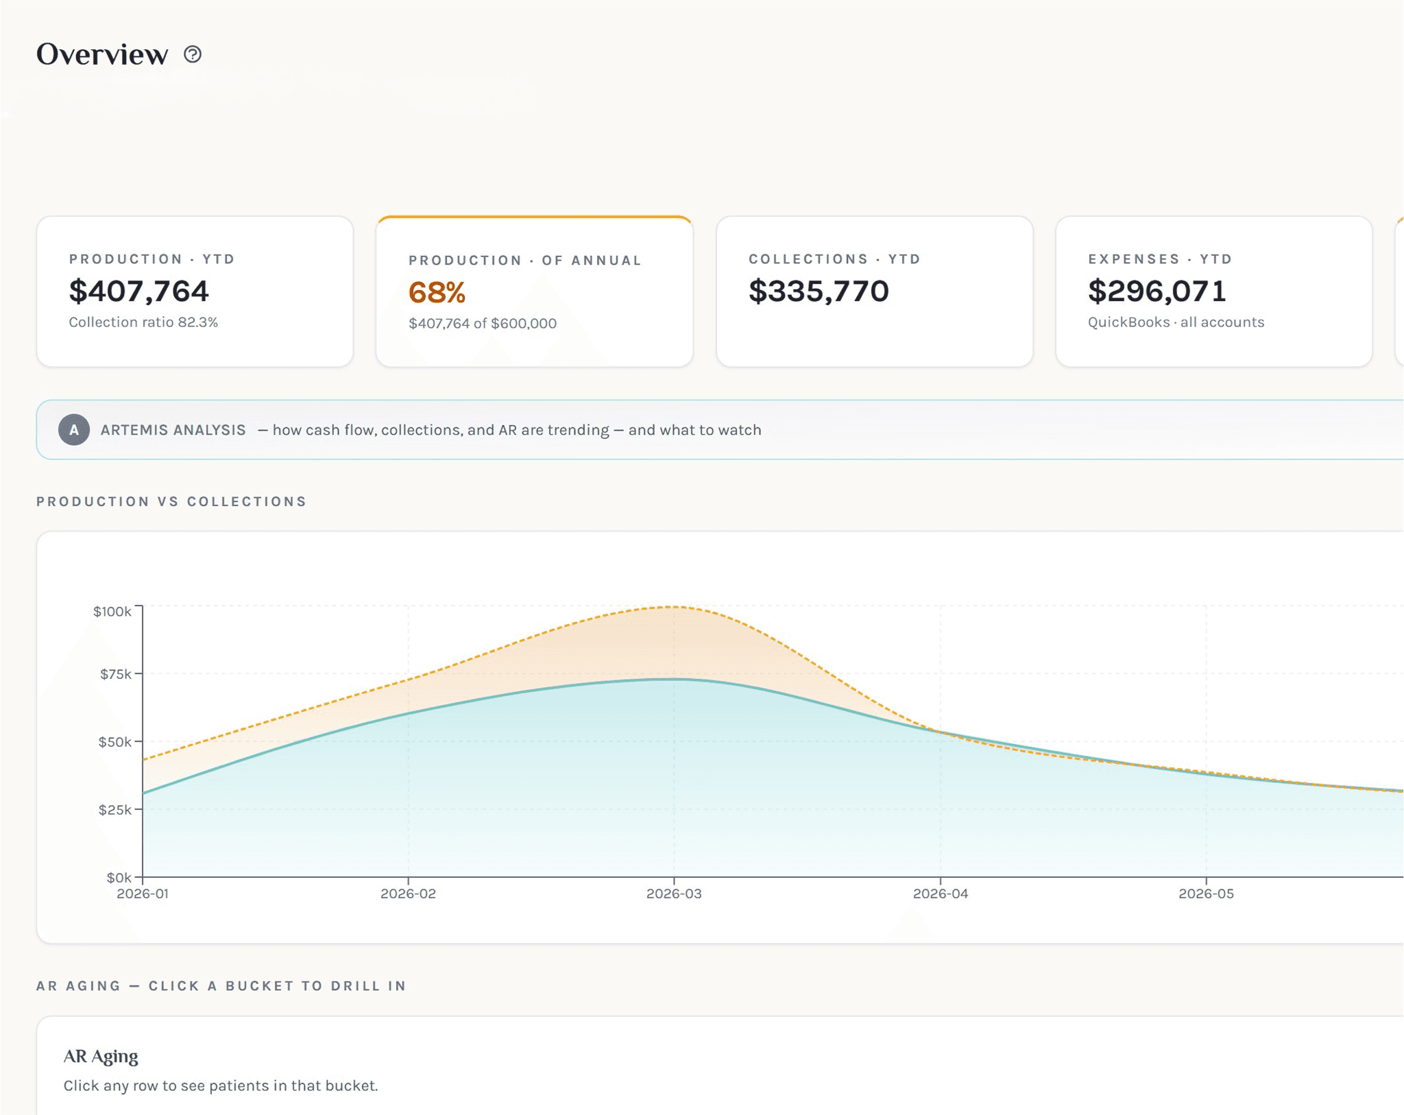This screenshot has height=1115, width=1404.
Task: Click the "AR Aging — Click a bucket" section label
Action: pyautogui.click(x=221, y=986)
